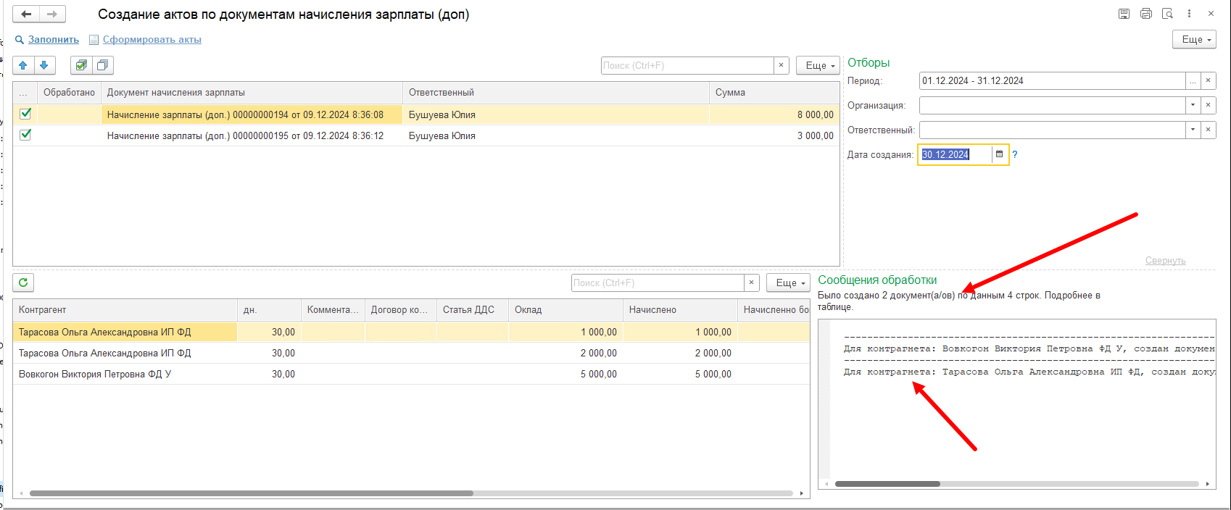Open the period selection with the ... button
This screenshot has width=1231, height=510.
point(1193,80)
